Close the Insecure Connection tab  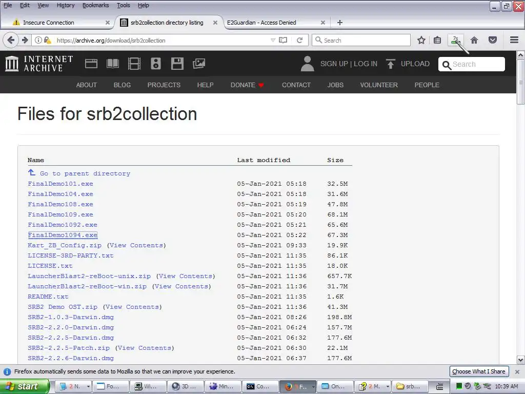click(x=108, y=23)
